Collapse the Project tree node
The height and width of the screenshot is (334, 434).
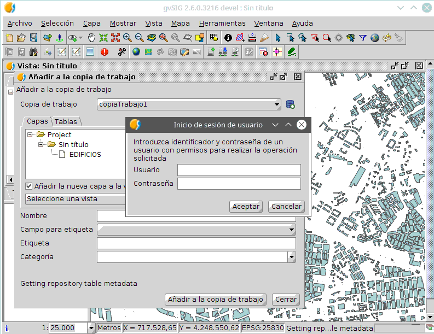tap(30, 135)
